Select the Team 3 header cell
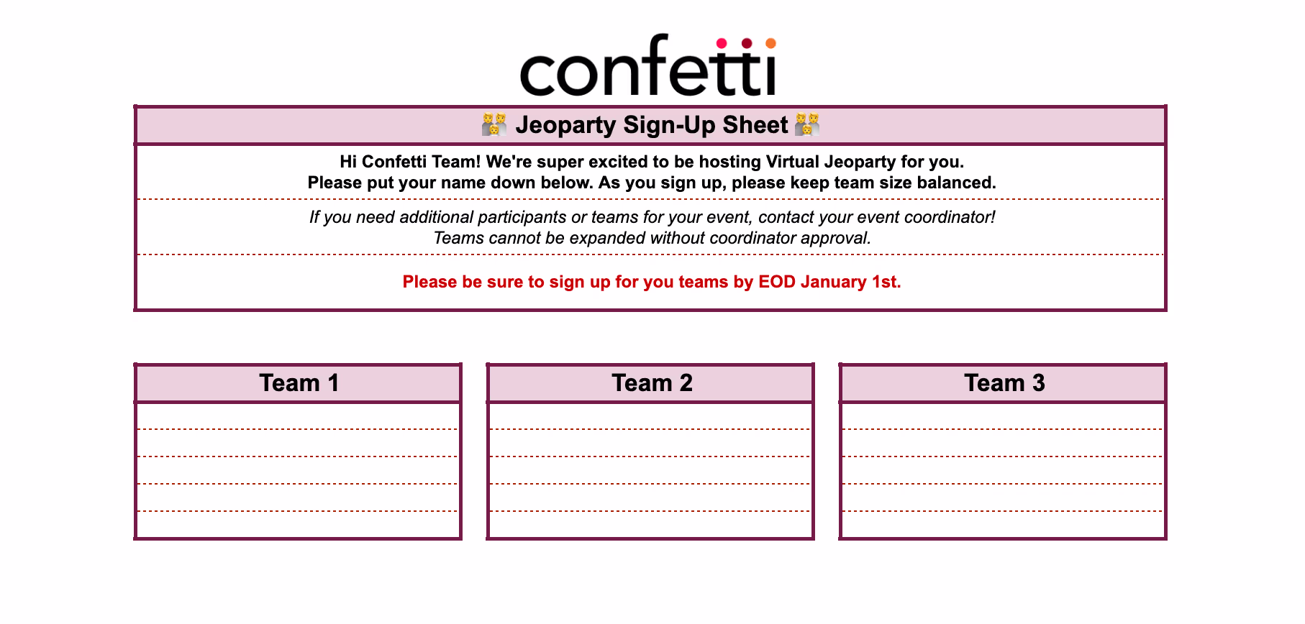 [x=1003, y=383]
